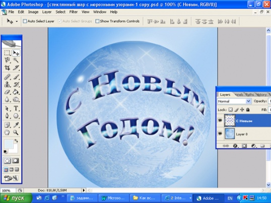Select the Magic Wand tool

point(16,60)
